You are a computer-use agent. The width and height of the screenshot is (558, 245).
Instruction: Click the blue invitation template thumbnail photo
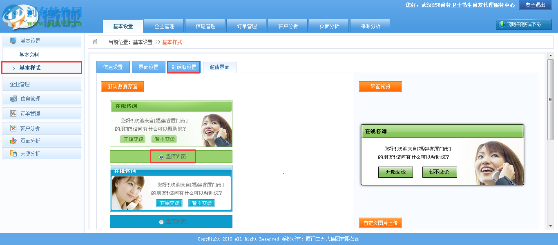pos(128,193)
